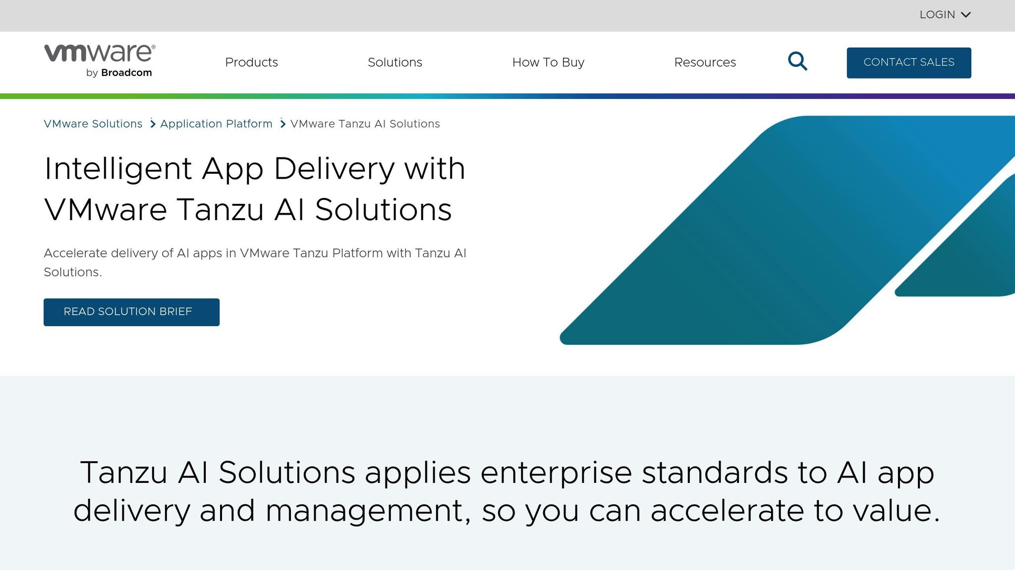The height and width of the screenshot is (570, 1015).
Task: Click the green-to-purple gradient bar
Action: (x=507, y=94)
